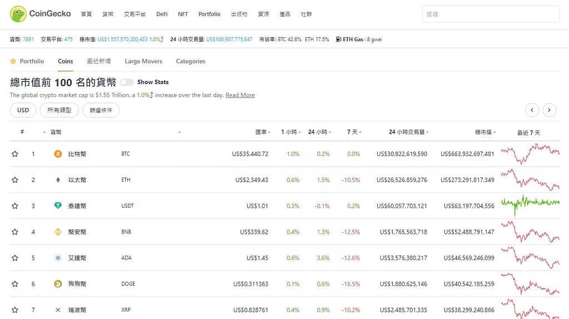Click the US$1,557,570,200,433 market cap link
569x319 pixels.
pyautogui.click(x=123, y=39)
